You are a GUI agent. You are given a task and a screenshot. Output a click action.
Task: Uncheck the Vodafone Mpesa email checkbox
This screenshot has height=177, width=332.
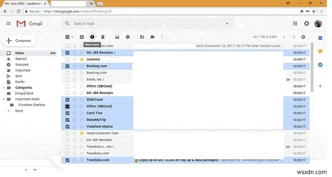pyautogui.click(x=67, y=127)
